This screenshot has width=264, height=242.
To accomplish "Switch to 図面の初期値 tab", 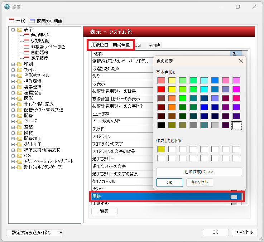I will tap(45, 21).
